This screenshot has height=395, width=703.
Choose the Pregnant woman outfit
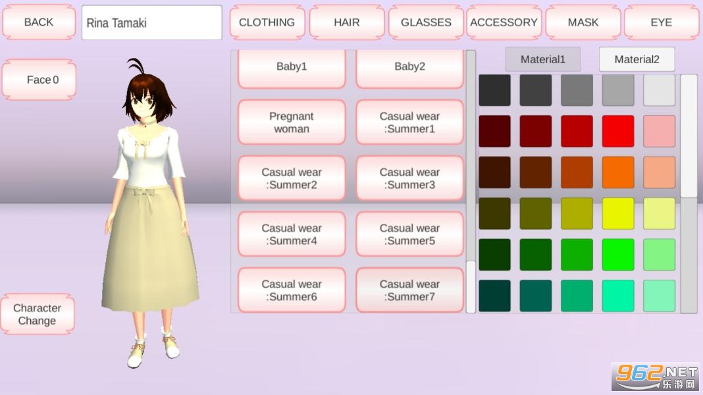click(291, 122)
